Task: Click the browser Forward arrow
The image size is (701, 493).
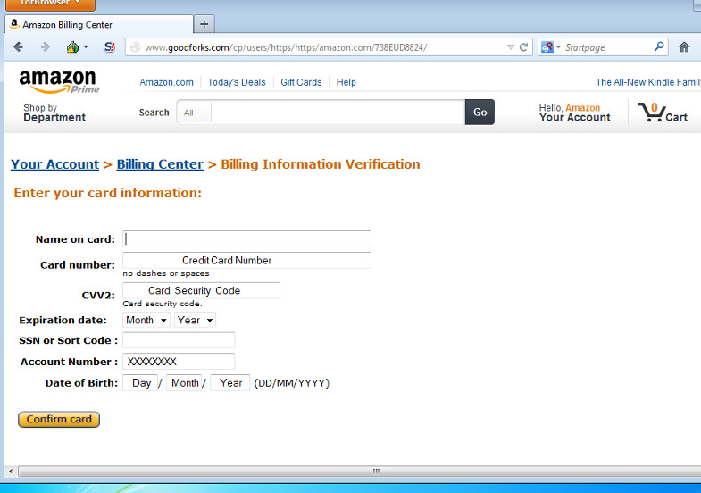Action: pos(46,47)
